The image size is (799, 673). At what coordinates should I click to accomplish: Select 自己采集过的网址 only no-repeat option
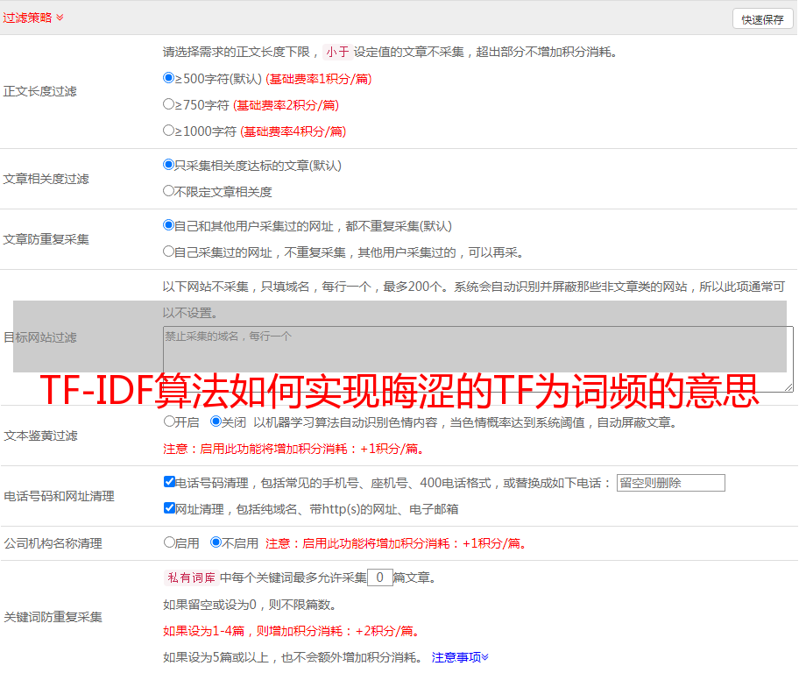[x=169, y=251]
